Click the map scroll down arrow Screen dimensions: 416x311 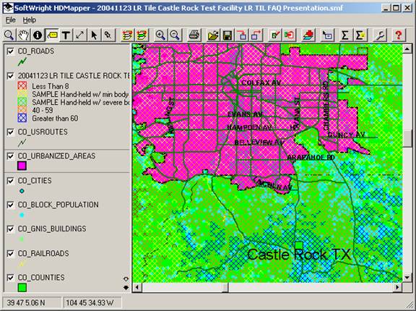407,278
